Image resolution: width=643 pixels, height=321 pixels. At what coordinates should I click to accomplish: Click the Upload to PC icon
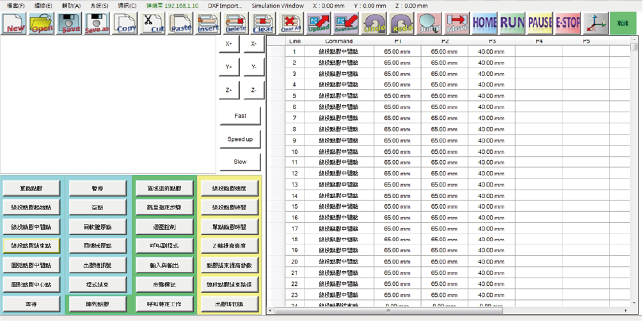[319, 24]
